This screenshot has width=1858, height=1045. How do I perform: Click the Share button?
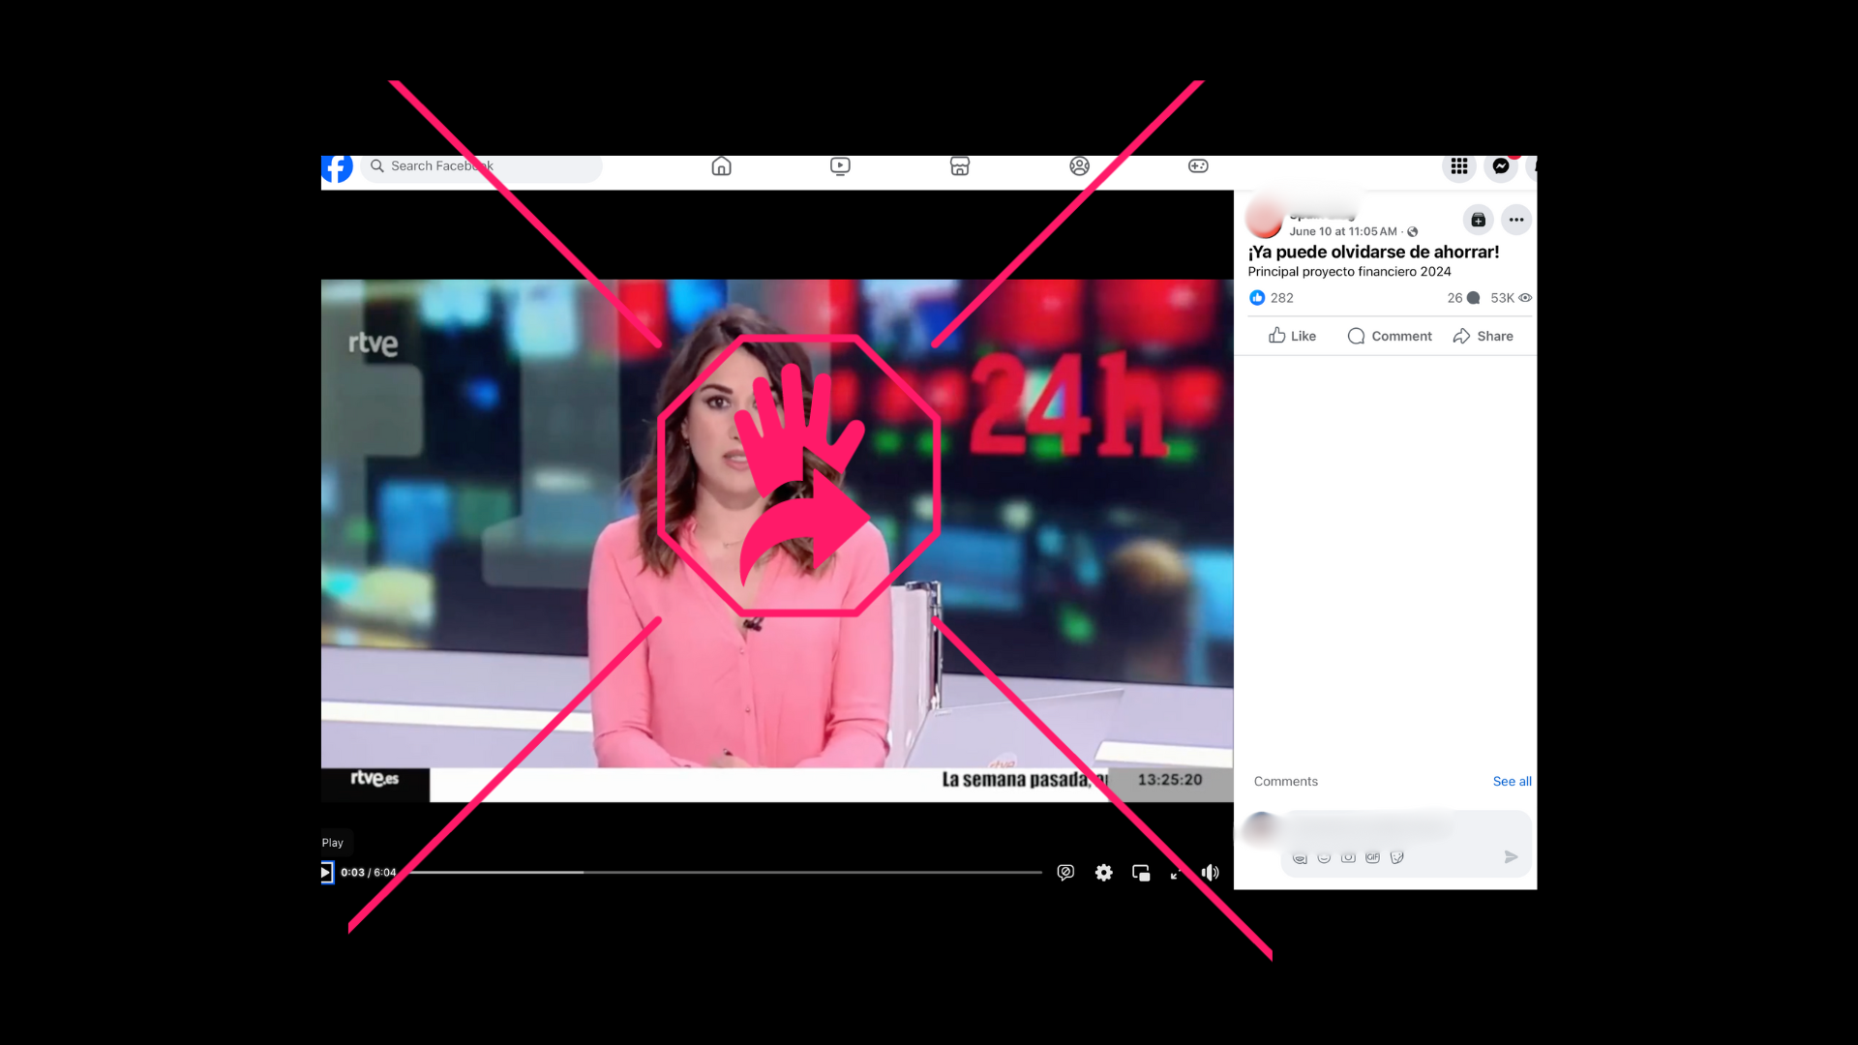1483,336
